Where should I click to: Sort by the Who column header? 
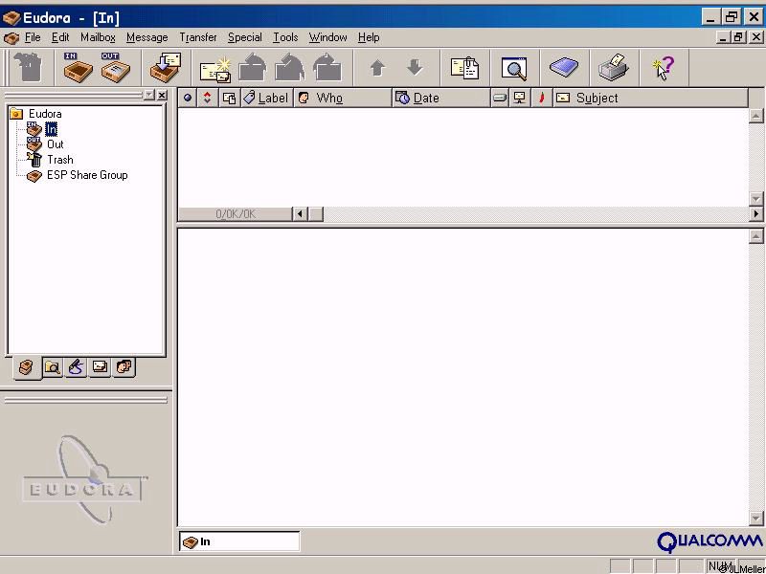342,99
